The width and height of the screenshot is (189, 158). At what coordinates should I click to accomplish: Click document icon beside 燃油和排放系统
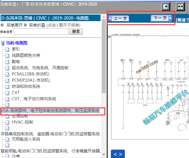pyautogui.click(x=7, y=87)
